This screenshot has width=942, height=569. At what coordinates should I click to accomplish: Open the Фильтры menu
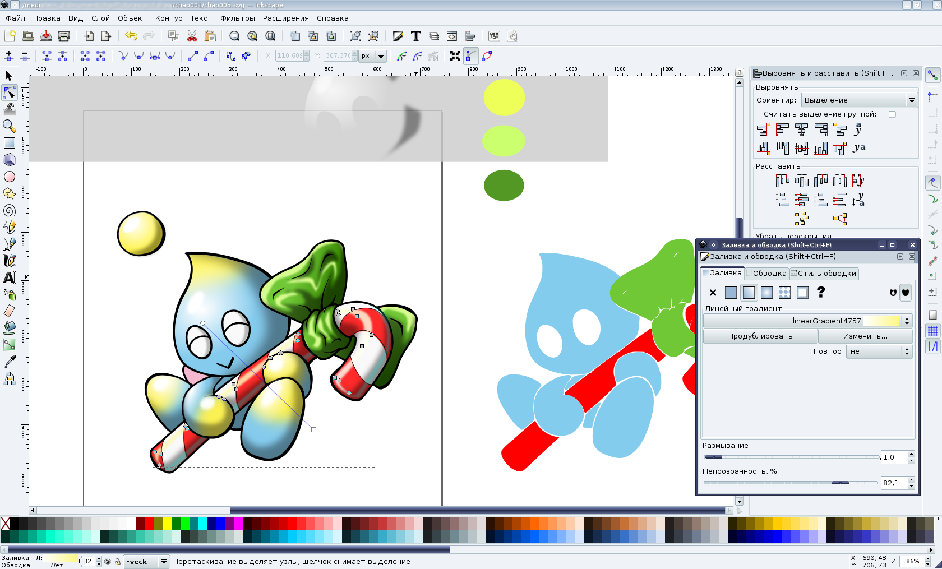point(238,18)
